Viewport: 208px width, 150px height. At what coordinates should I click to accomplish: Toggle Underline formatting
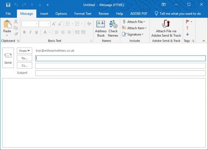(36, 32)
